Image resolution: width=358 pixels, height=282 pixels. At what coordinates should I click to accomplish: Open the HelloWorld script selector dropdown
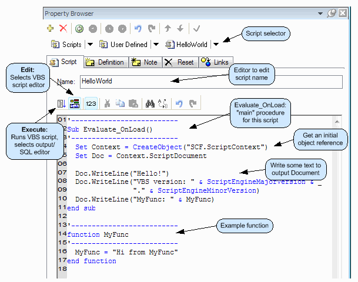click(x=216, y=44)
